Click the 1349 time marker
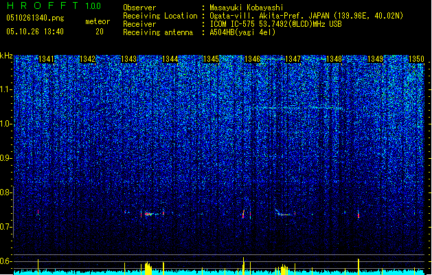Image resolution: width=432 pixels, height=275 pixels. pyautogui.click(x=375, y=59)
